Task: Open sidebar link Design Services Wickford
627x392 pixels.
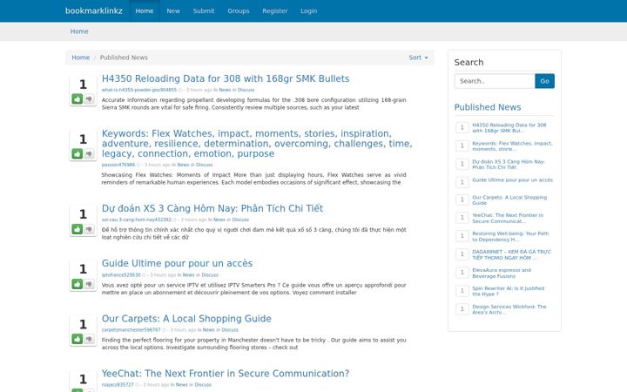Action: [509, 309]
